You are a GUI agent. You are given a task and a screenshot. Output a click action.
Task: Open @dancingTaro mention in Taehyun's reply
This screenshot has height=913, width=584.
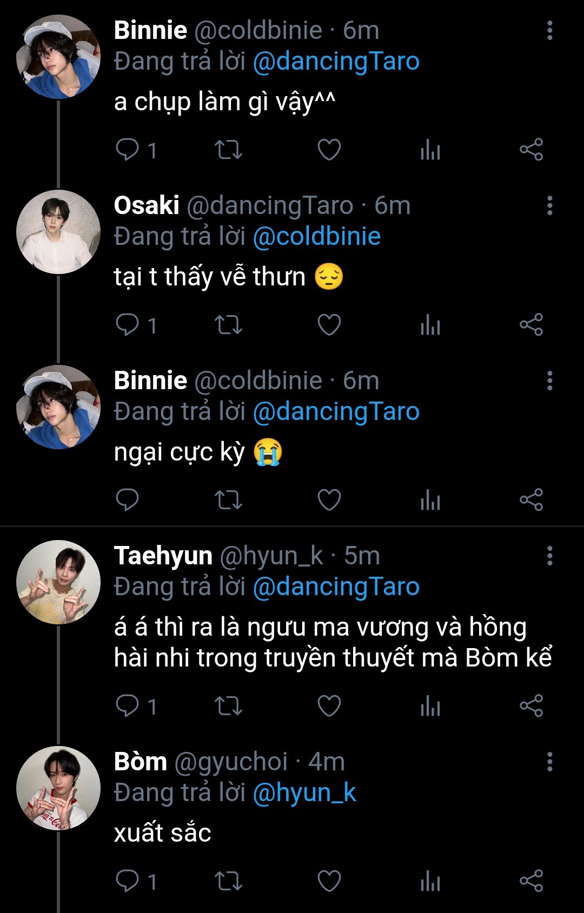pyautogui.click(x=336, y=587)
